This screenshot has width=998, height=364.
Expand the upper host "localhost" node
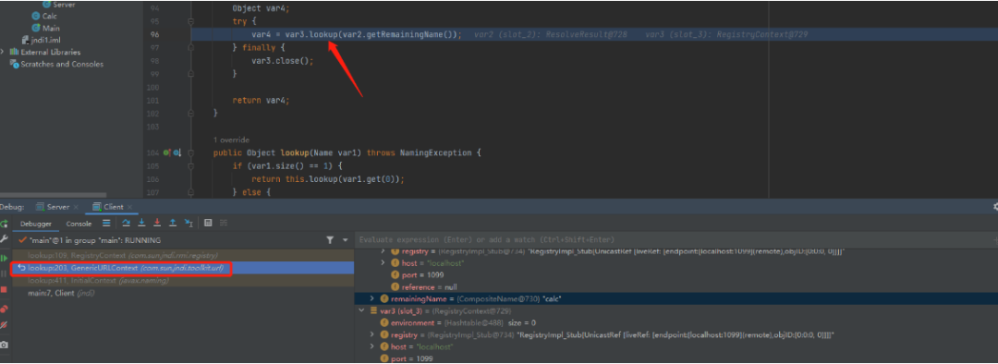[383, 262]
